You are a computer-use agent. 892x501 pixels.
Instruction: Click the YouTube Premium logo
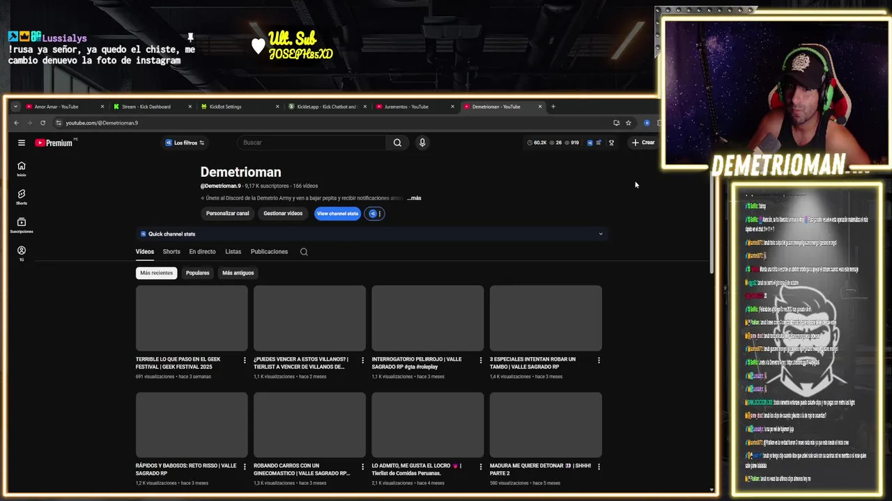point(54,143)
